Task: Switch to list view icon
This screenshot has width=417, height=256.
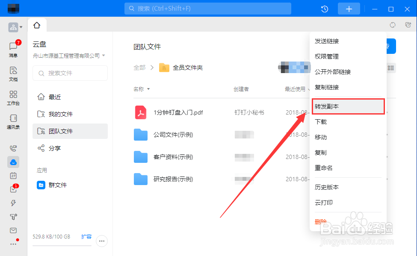Action: [x=391, y=68]
